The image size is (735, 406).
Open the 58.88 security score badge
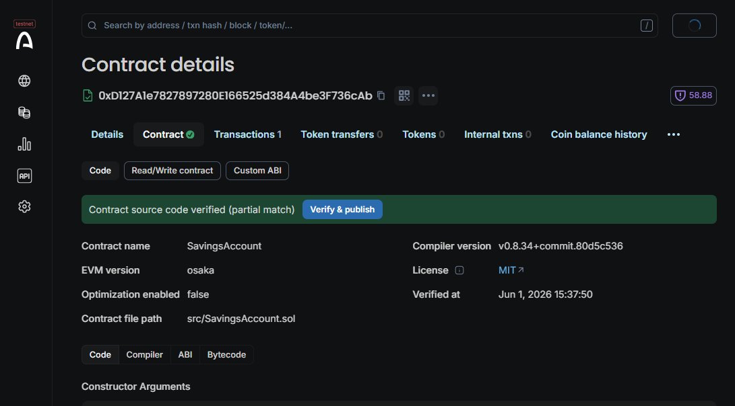tap(693, 95)
